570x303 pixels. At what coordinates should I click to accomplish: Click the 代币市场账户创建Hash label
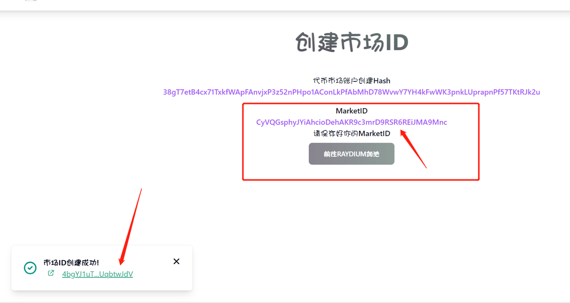[352, 80]
